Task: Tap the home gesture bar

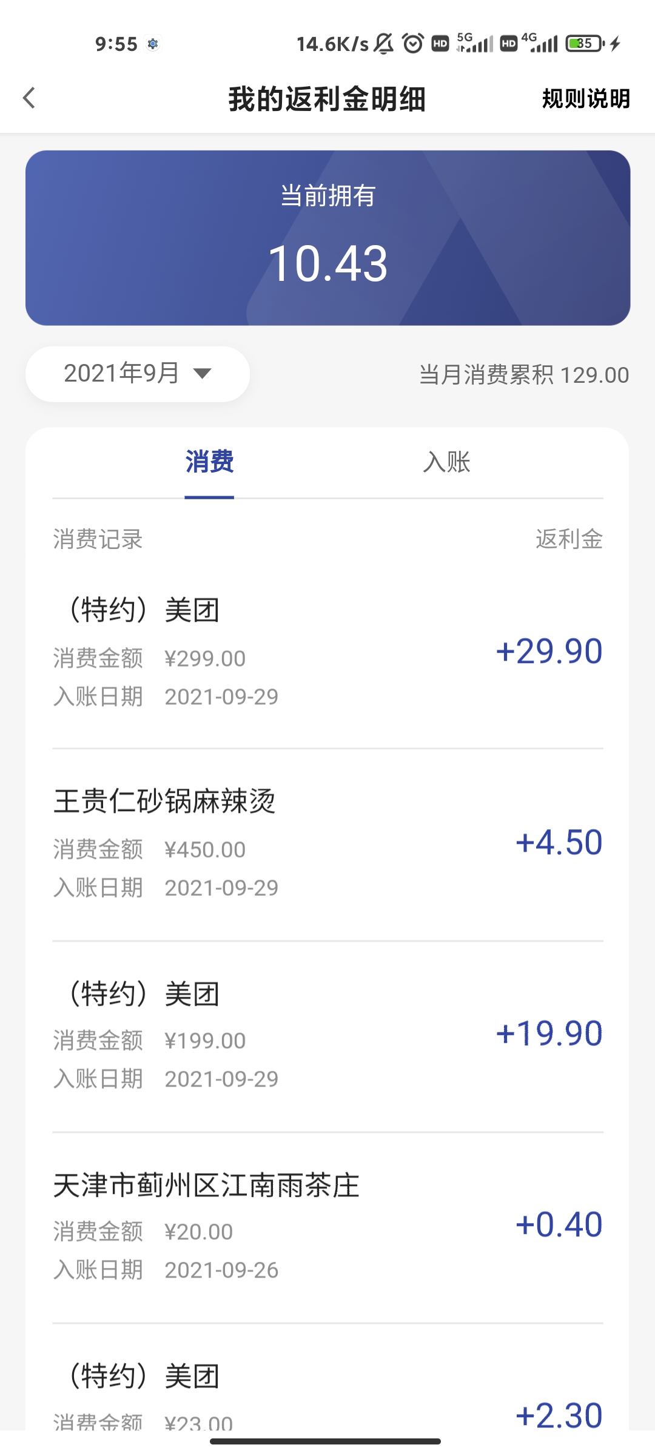Action: pyautogui.click(x=326, y=1441)
